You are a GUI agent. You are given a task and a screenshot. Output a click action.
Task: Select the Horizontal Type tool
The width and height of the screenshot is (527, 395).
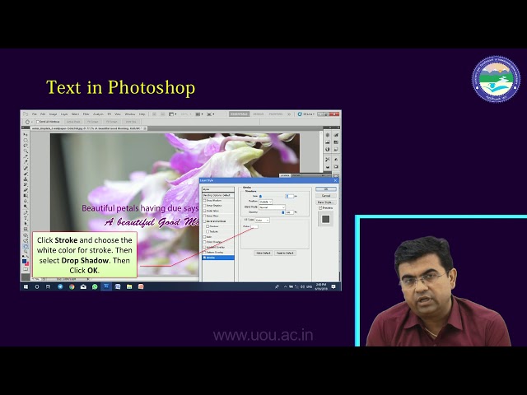(26, 218)
